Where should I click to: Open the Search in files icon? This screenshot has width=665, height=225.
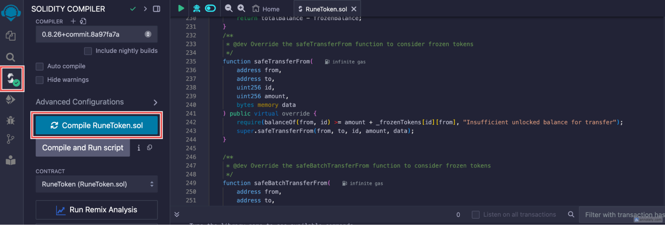11,57
